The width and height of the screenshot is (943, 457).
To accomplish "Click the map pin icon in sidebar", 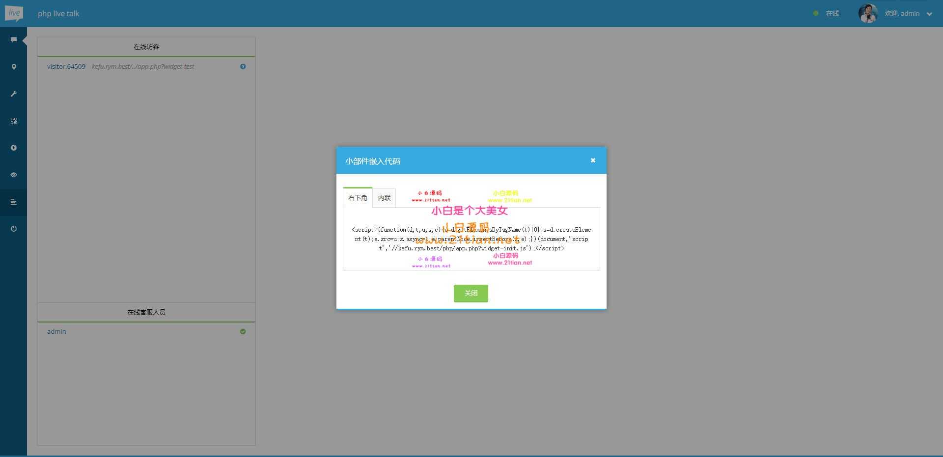I will [14, 67].
